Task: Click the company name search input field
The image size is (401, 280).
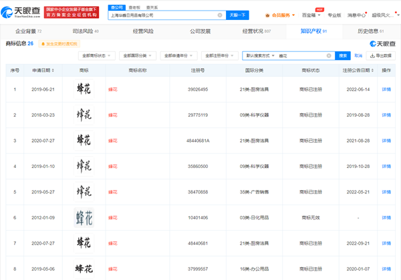Action: coord(164,15)
